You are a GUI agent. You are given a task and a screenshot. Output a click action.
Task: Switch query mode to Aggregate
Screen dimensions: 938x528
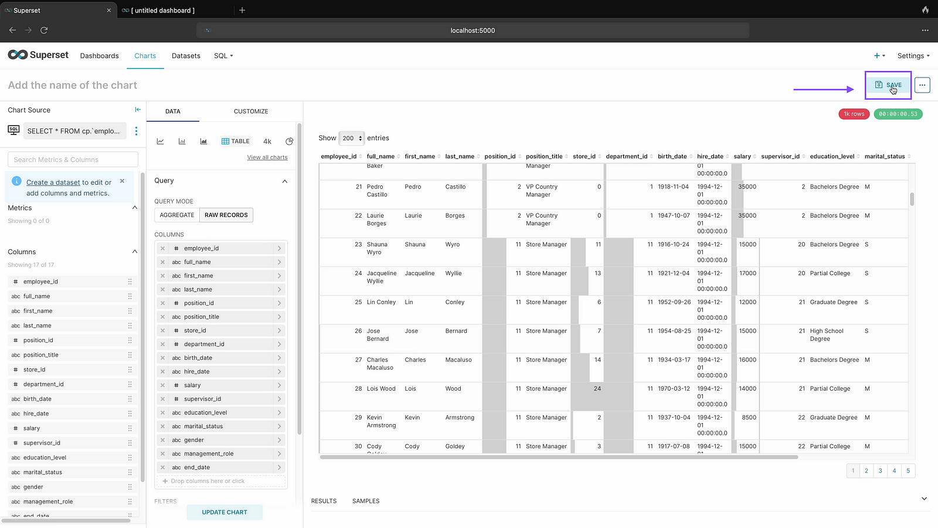pos(177,215)
